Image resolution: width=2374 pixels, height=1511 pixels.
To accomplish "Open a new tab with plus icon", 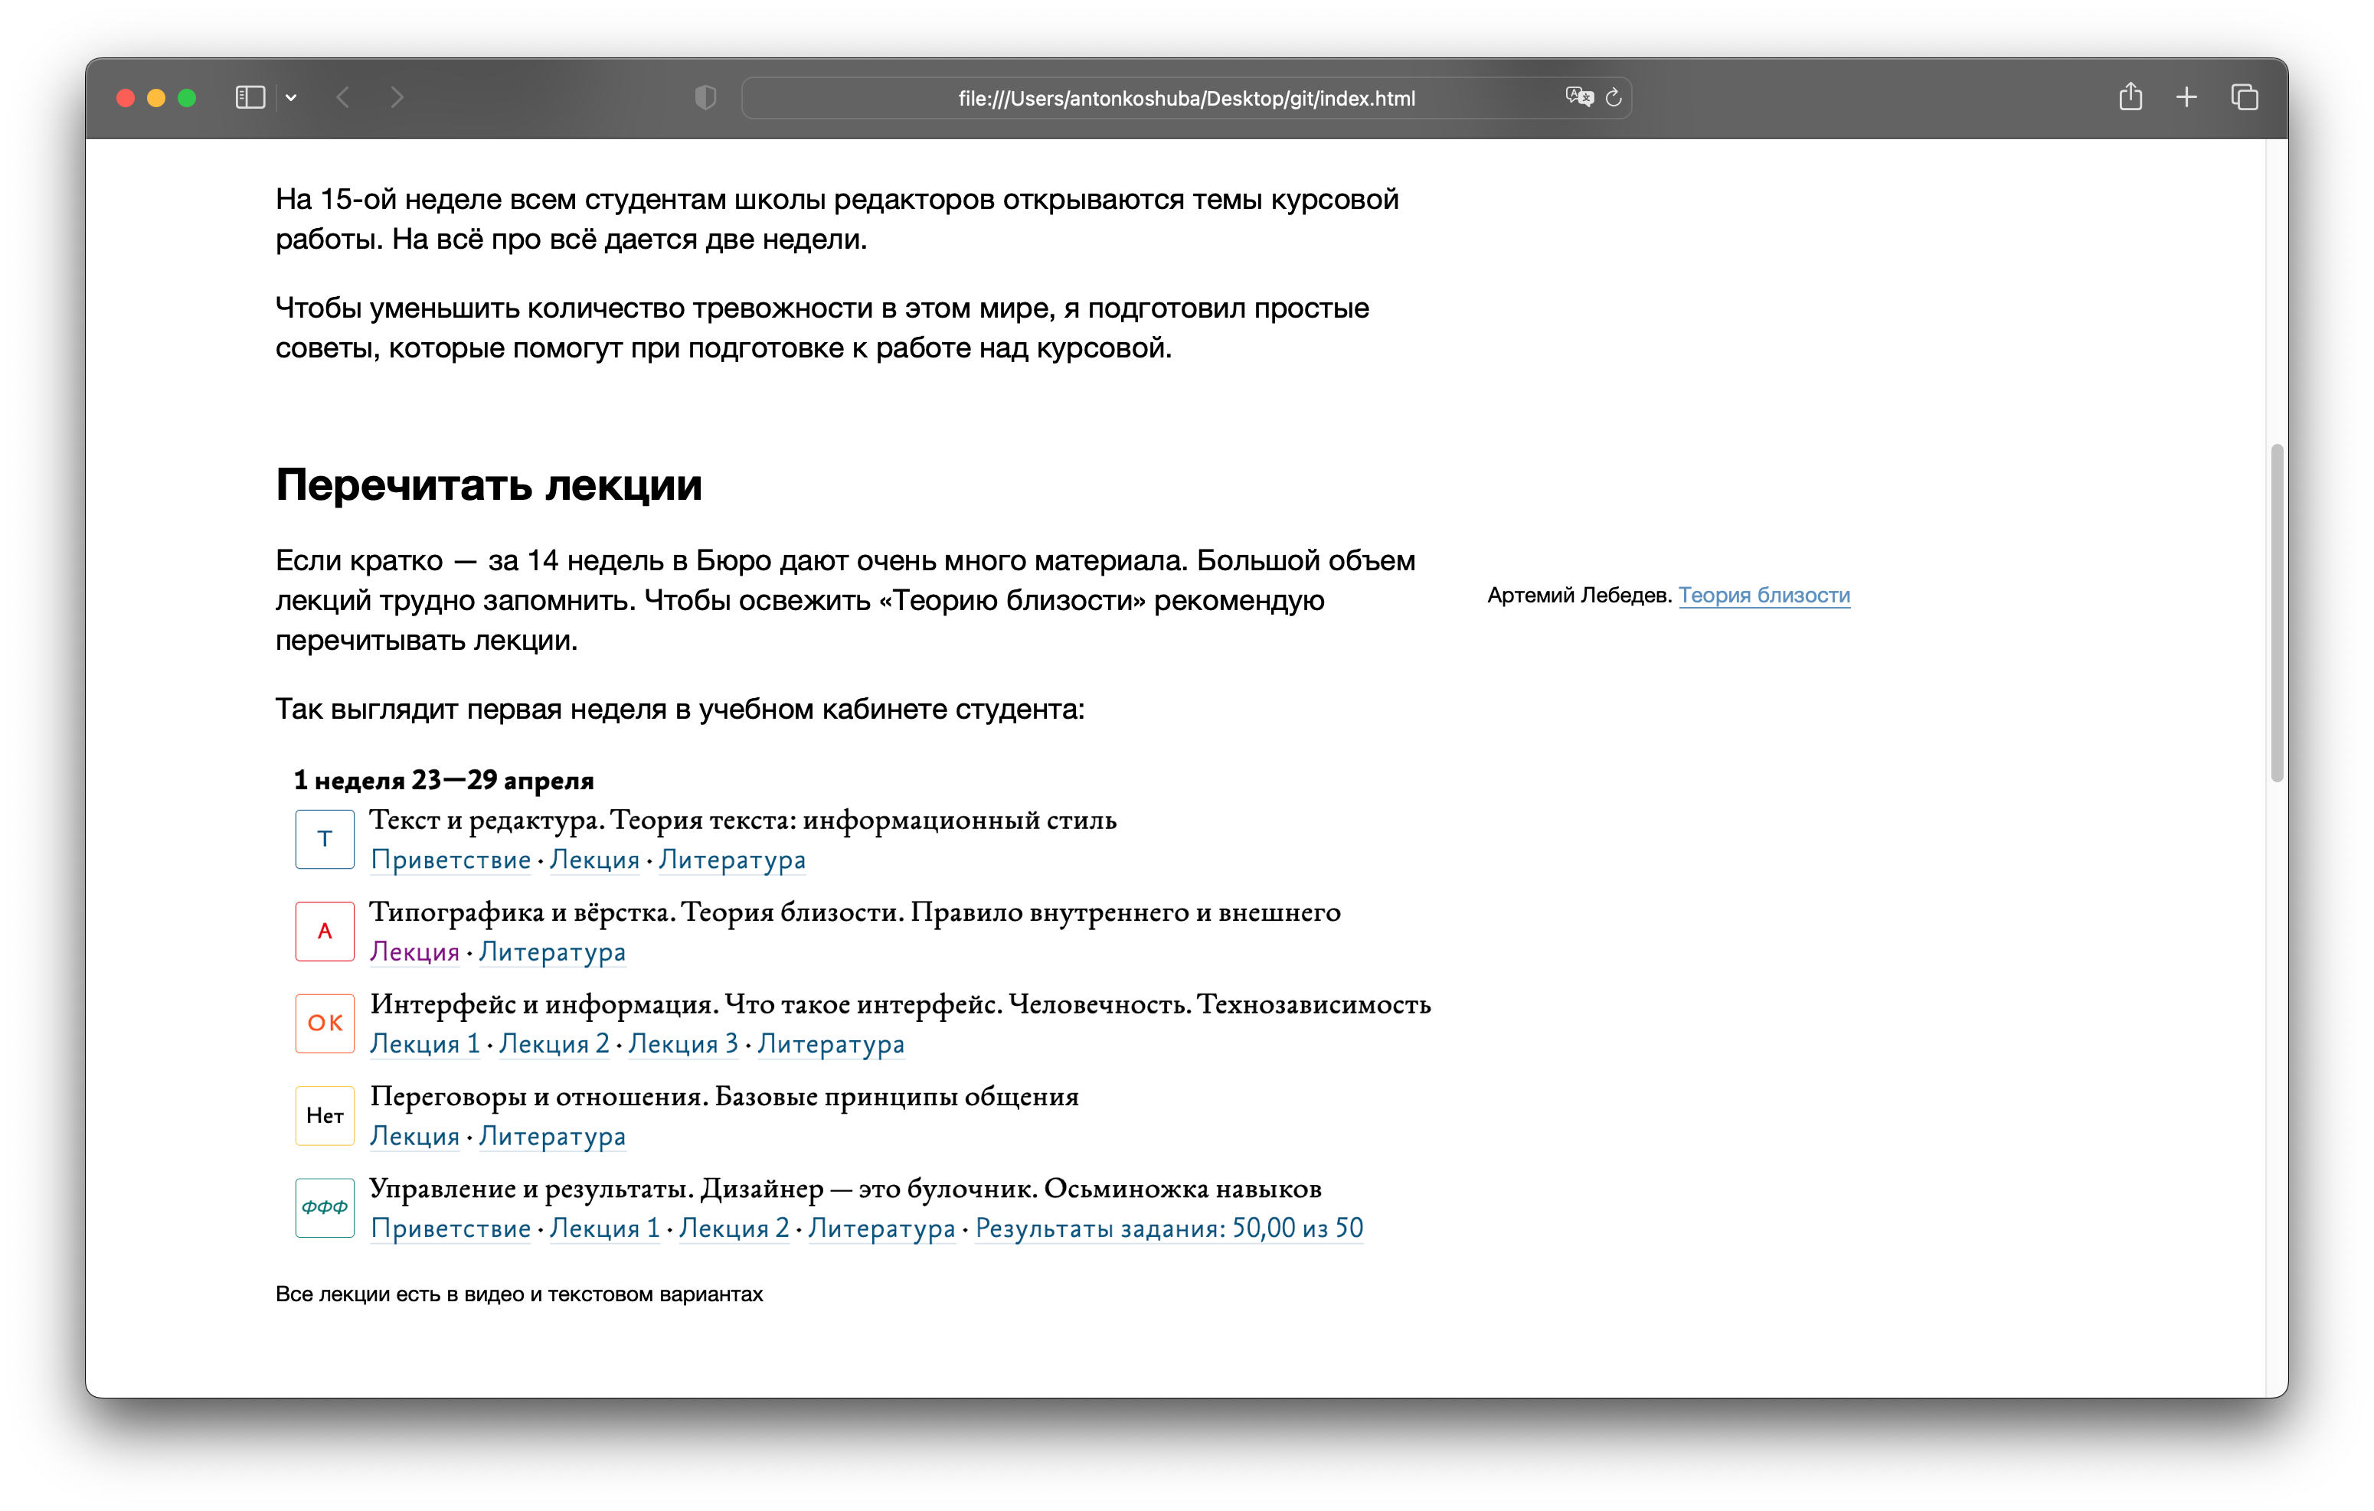I will [2186, 97].
